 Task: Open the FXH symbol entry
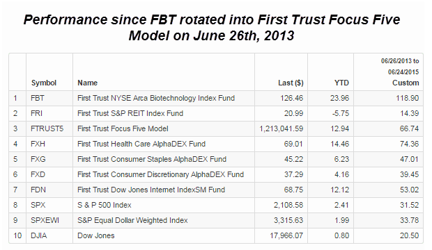(38, 144)
